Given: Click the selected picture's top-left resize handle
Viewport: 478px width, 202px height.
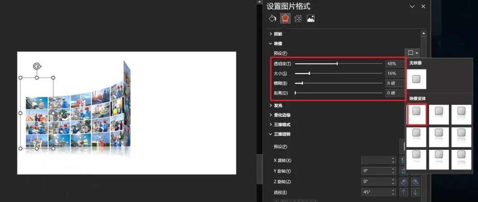Looking at the screenshot, I should point(21,78).
